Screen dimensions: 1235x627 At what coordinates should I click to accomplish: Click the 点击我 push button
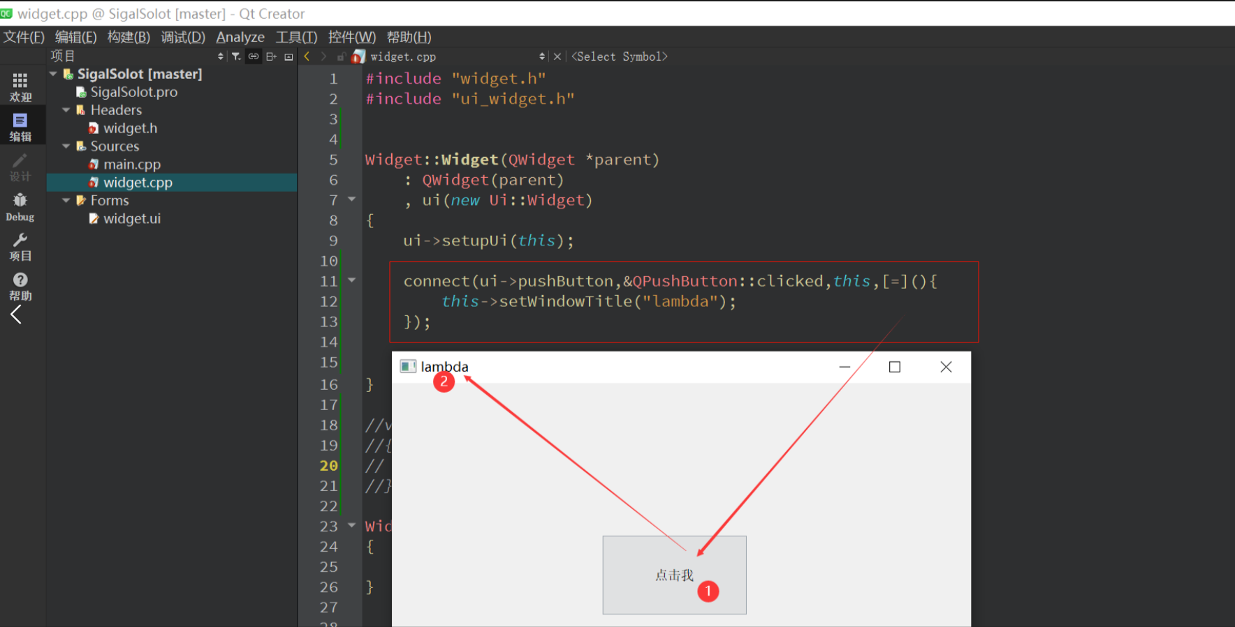[674, 575]
